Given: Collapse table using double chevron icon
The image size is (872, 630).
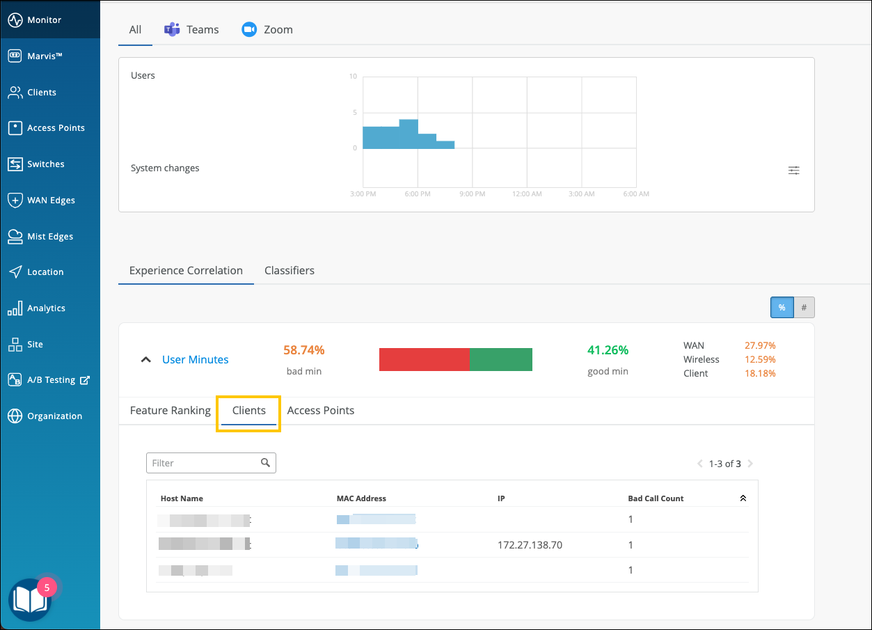Looking at the screenshot, I should point(743,498).
